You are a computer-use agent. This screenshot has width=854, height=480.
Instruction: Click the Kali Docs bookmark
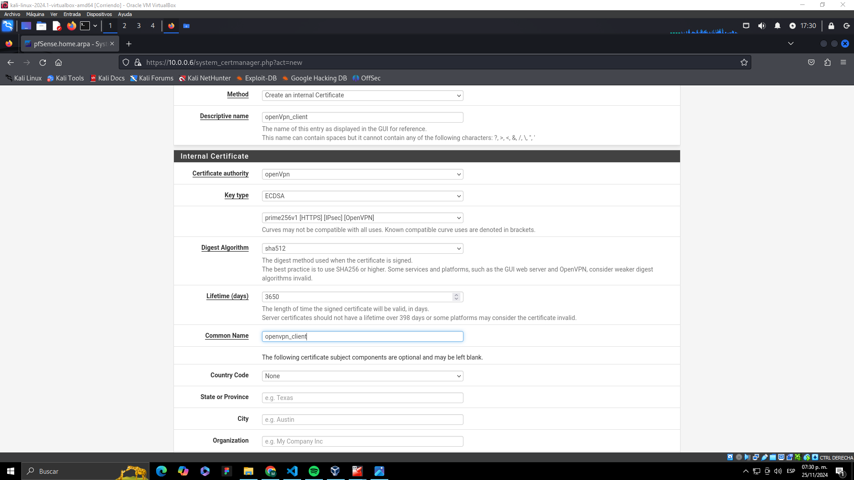pos(107,78)
